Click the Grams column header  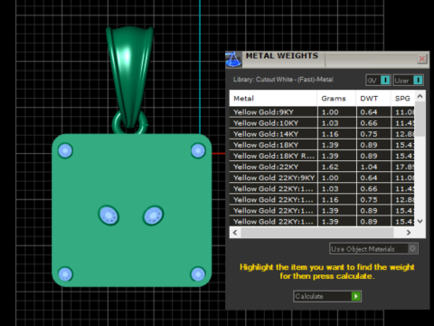point(336,99)
